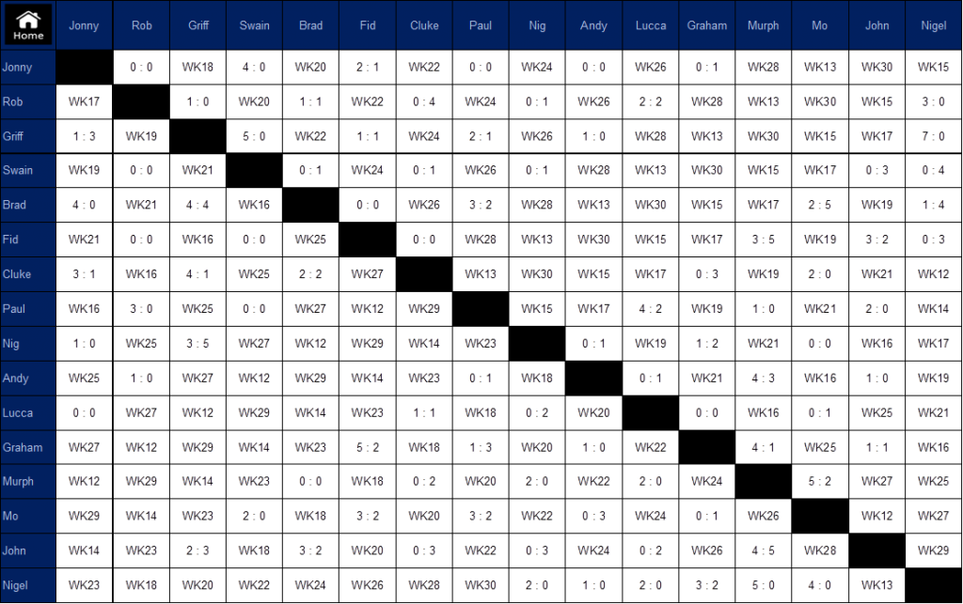Open the 3 : 5 score, Fid row, Murph column
This screenshot has height=604, width=963.
click(764, 240)
